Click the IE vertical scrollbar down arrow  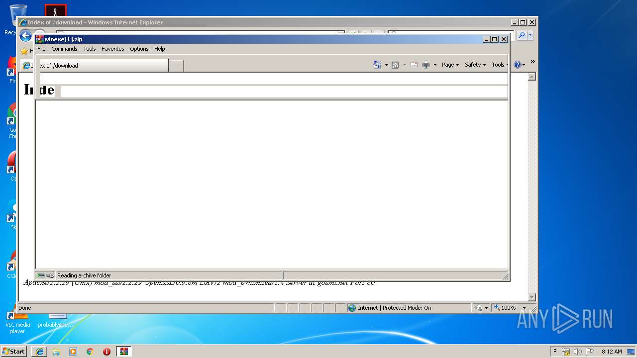tap(531, 297)
